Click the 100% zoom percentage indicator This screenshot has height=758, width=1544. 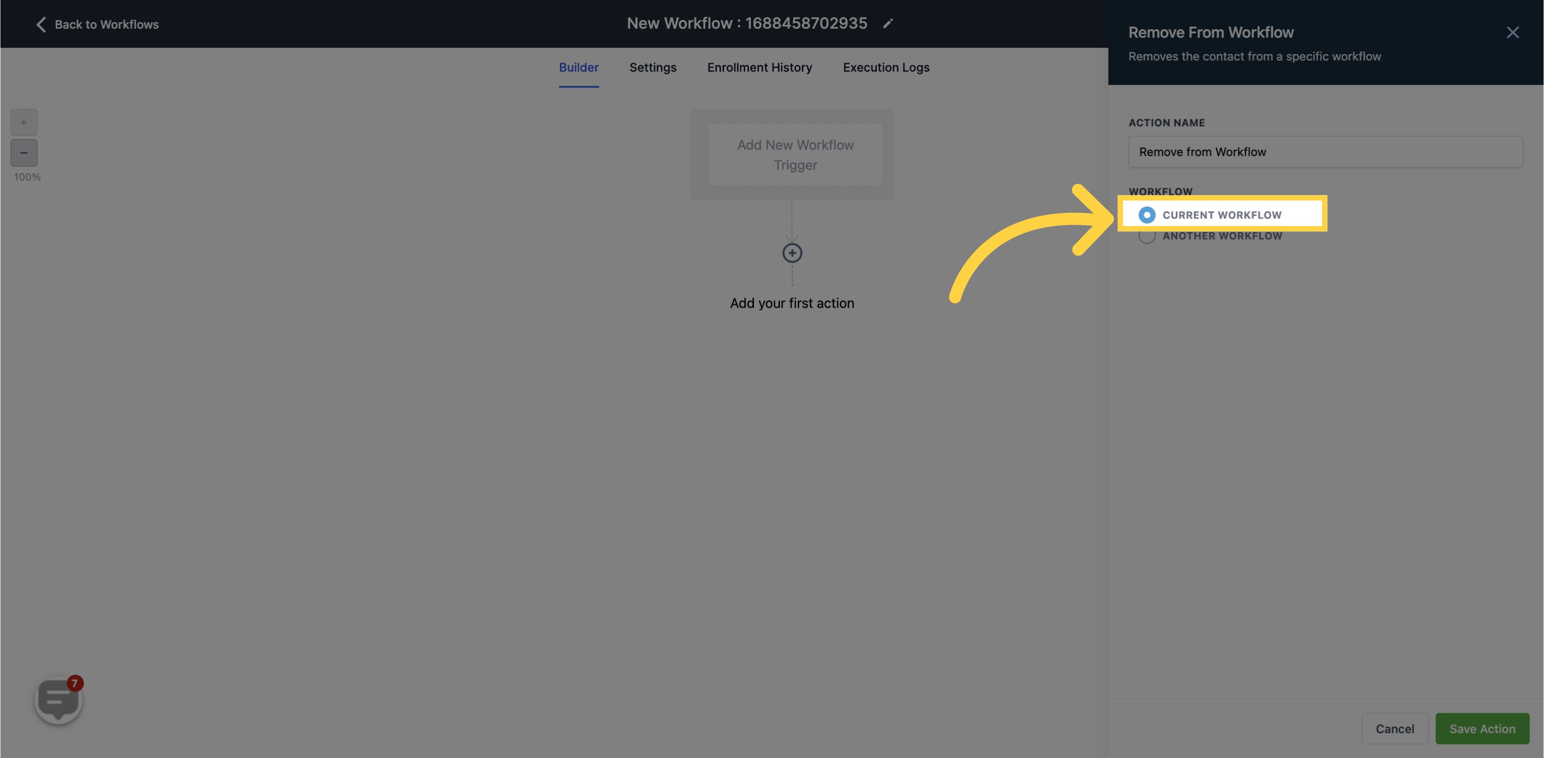point(27,177)
